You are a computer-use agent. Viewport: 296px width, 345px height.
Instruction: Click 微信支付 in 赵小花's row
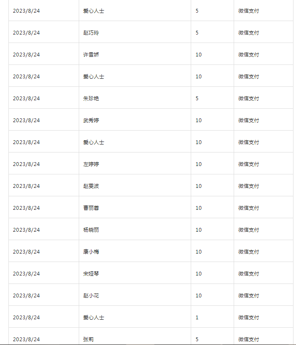[248, 295]
